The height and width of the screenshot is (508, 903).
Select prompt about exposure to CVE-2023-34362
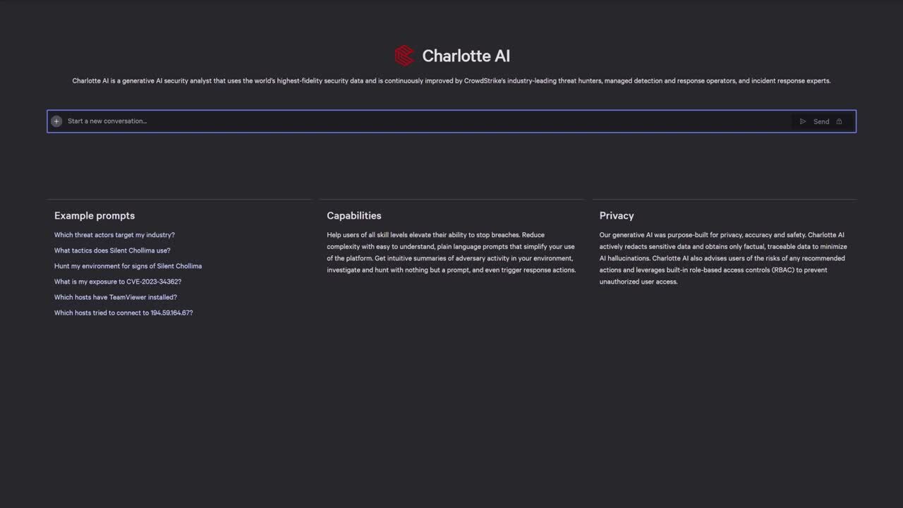pos(118,282)
